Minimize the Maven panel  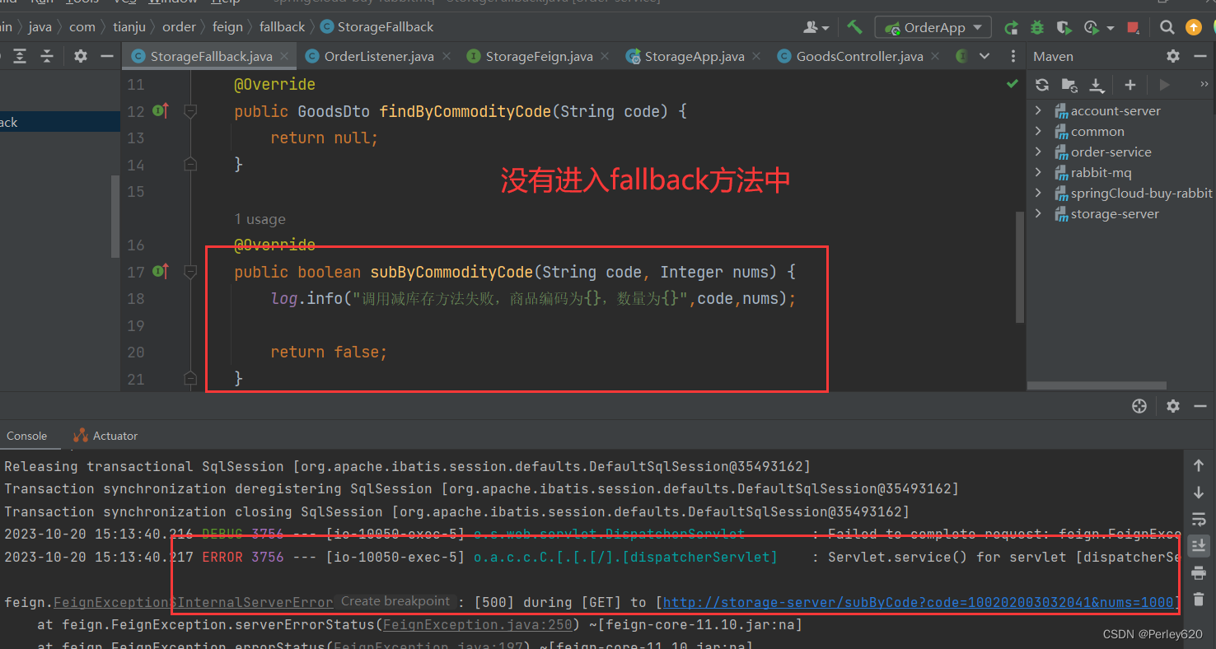1200,56
